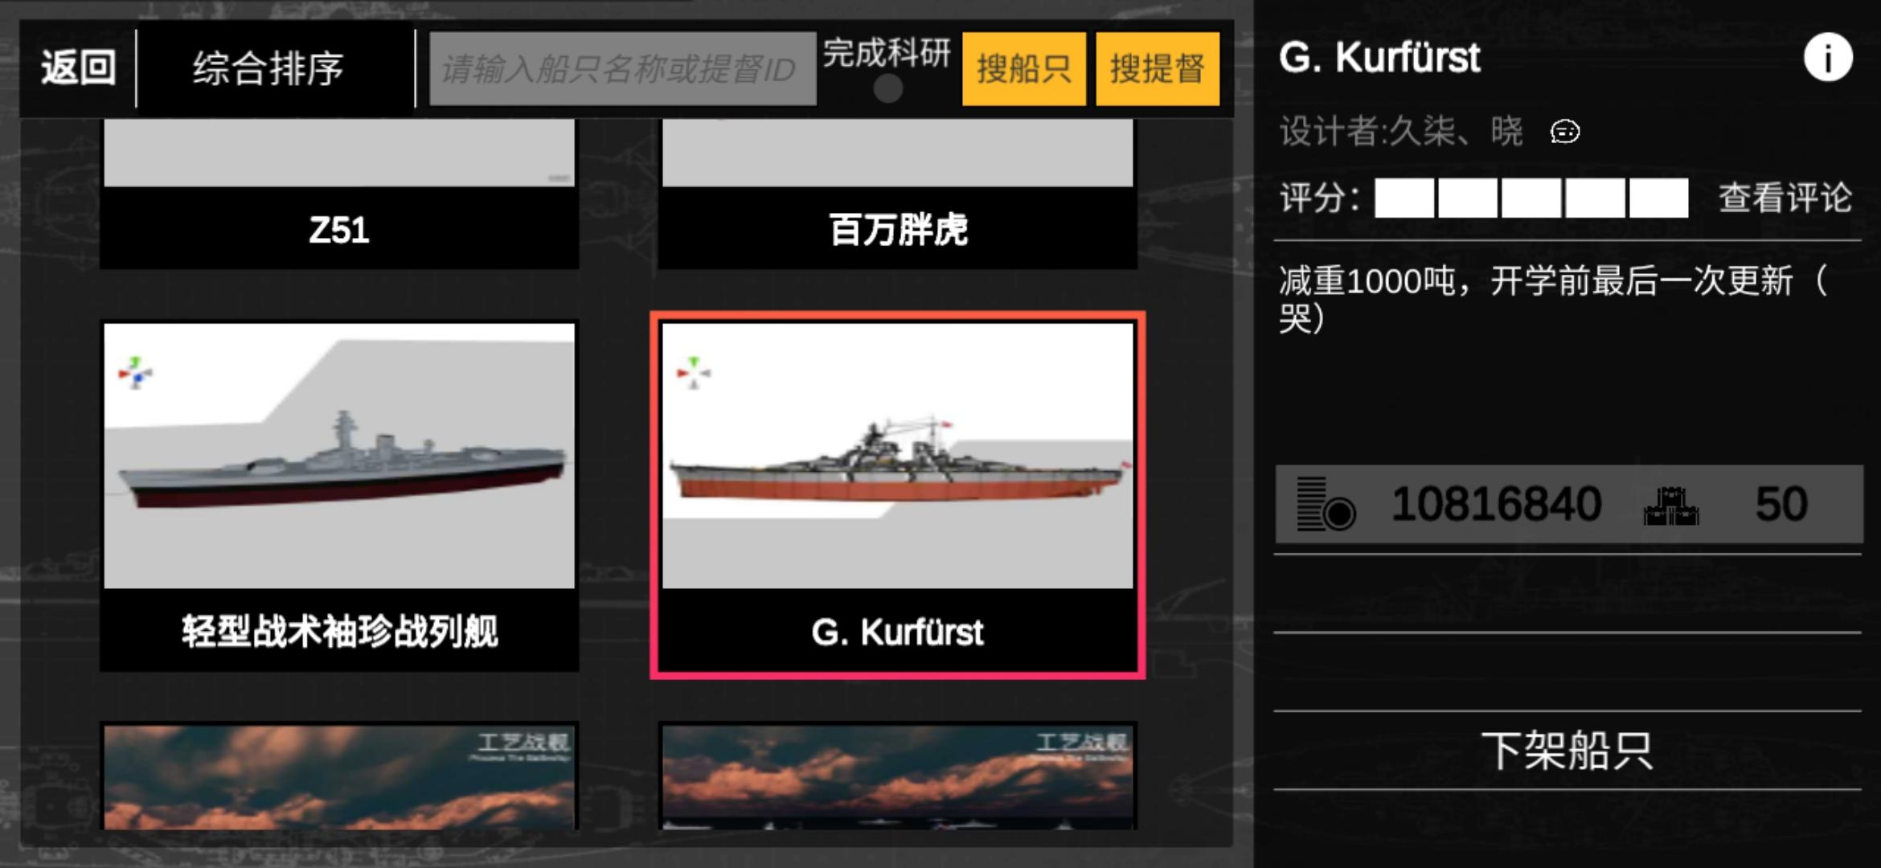Open the bottom-right sunset ship thumbnail
1881x868 pixels.
pyautogui.click(x=898, y=776)
